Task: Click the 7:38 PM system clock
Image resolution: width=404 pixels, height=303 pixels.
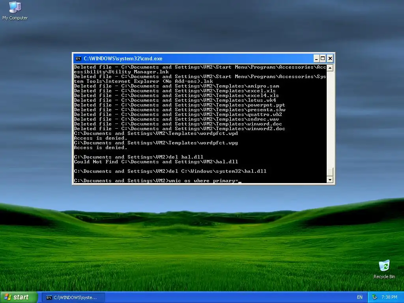Action: click(x=389, y=297)
